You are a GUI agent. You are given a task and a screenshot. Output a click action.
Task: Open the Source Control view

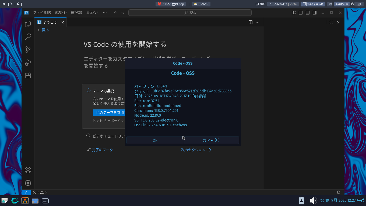click(28, 50)
